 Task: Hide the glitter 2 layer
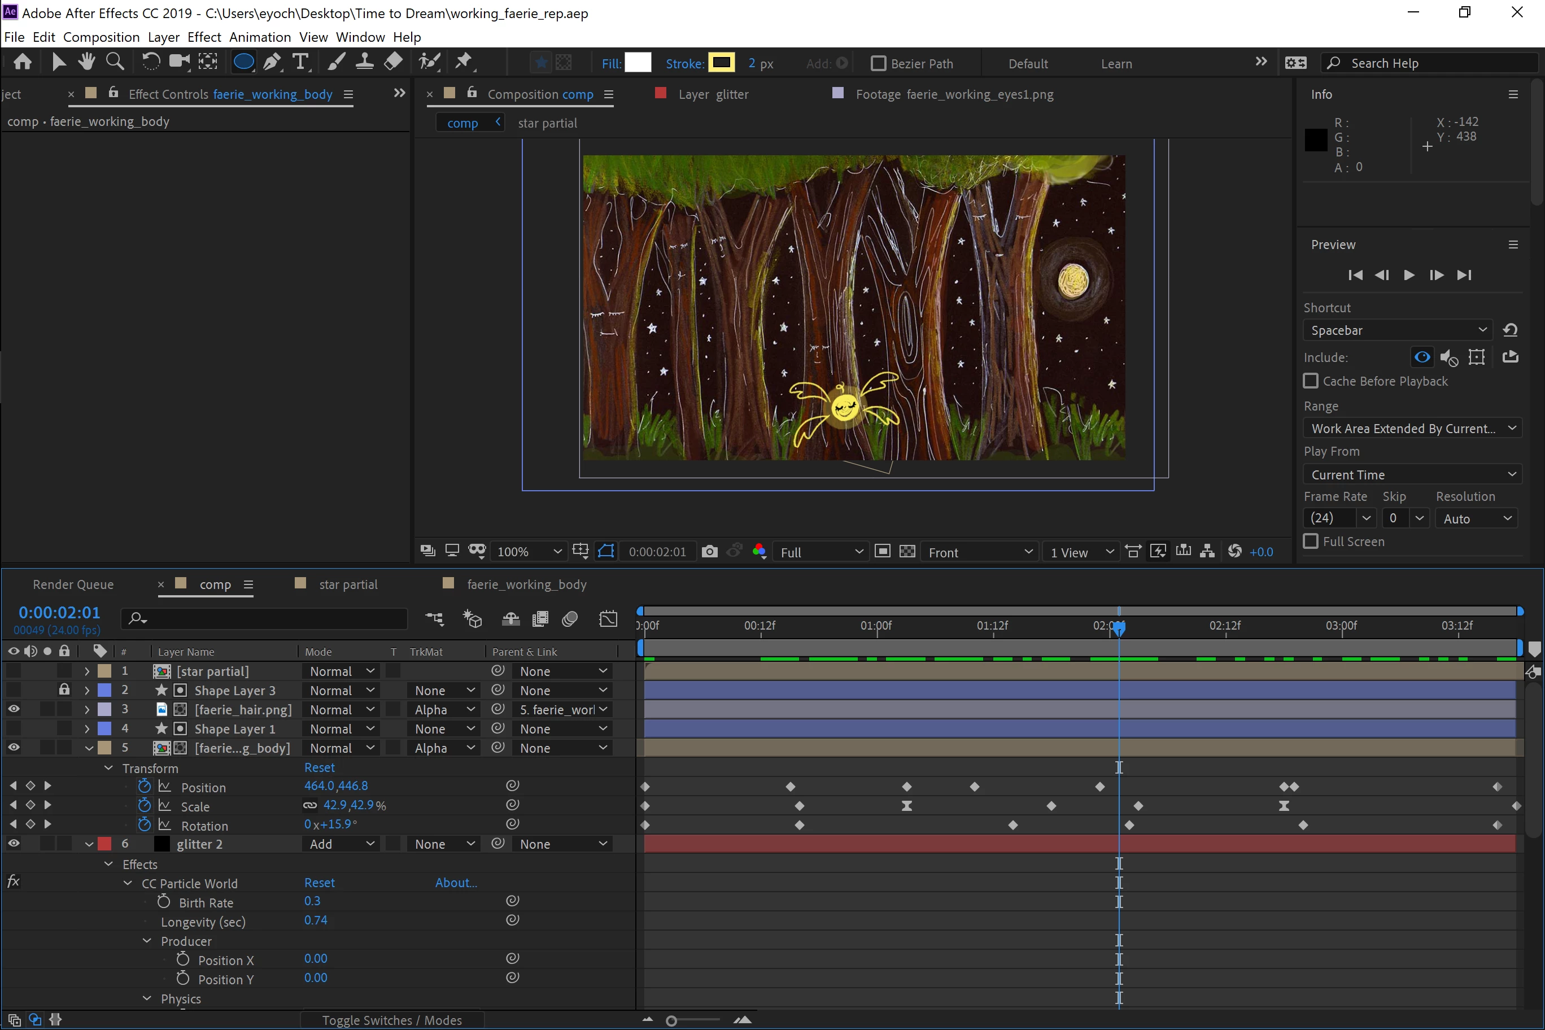click(x=13, y=844)
